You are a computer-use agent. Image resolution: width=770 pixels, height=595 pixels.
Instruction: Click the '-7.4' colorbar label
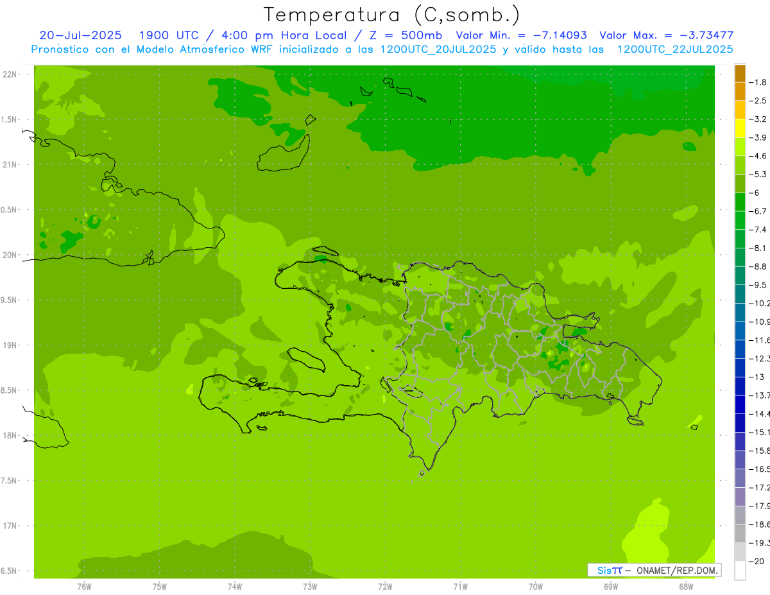757,230
